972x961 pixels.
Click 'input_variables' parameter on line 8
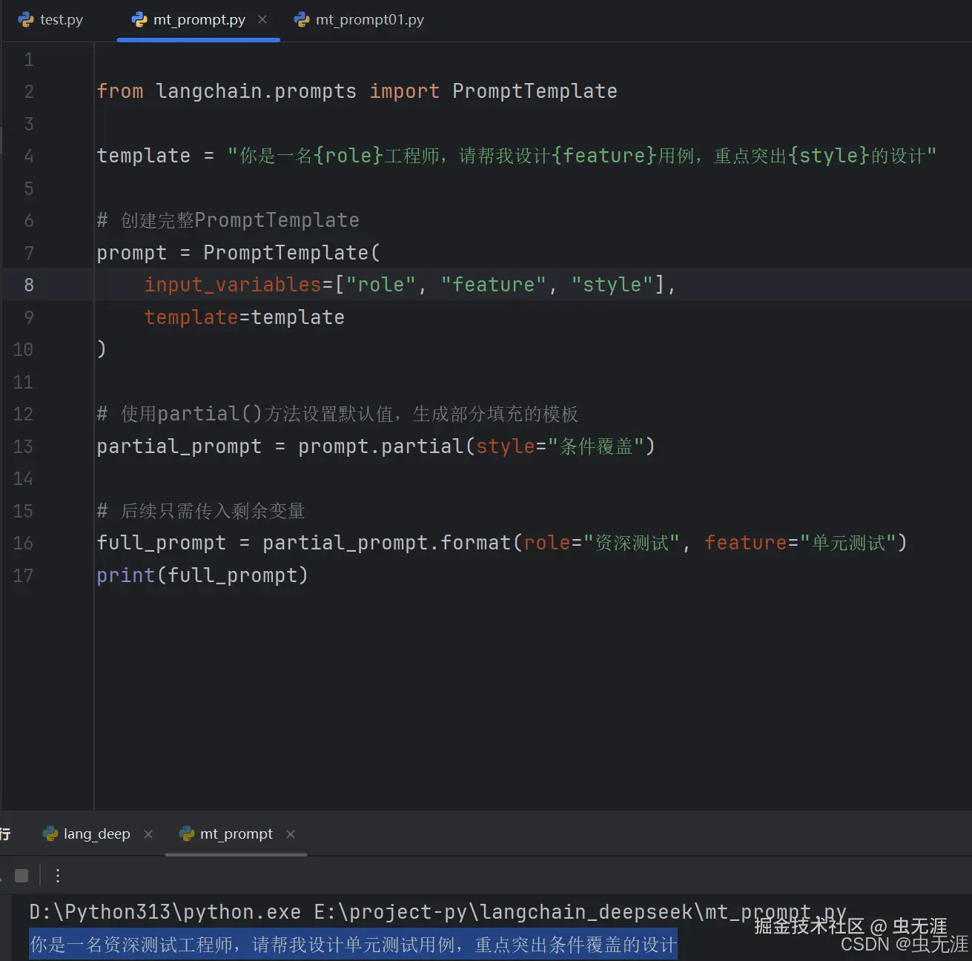tap(233, 285)
